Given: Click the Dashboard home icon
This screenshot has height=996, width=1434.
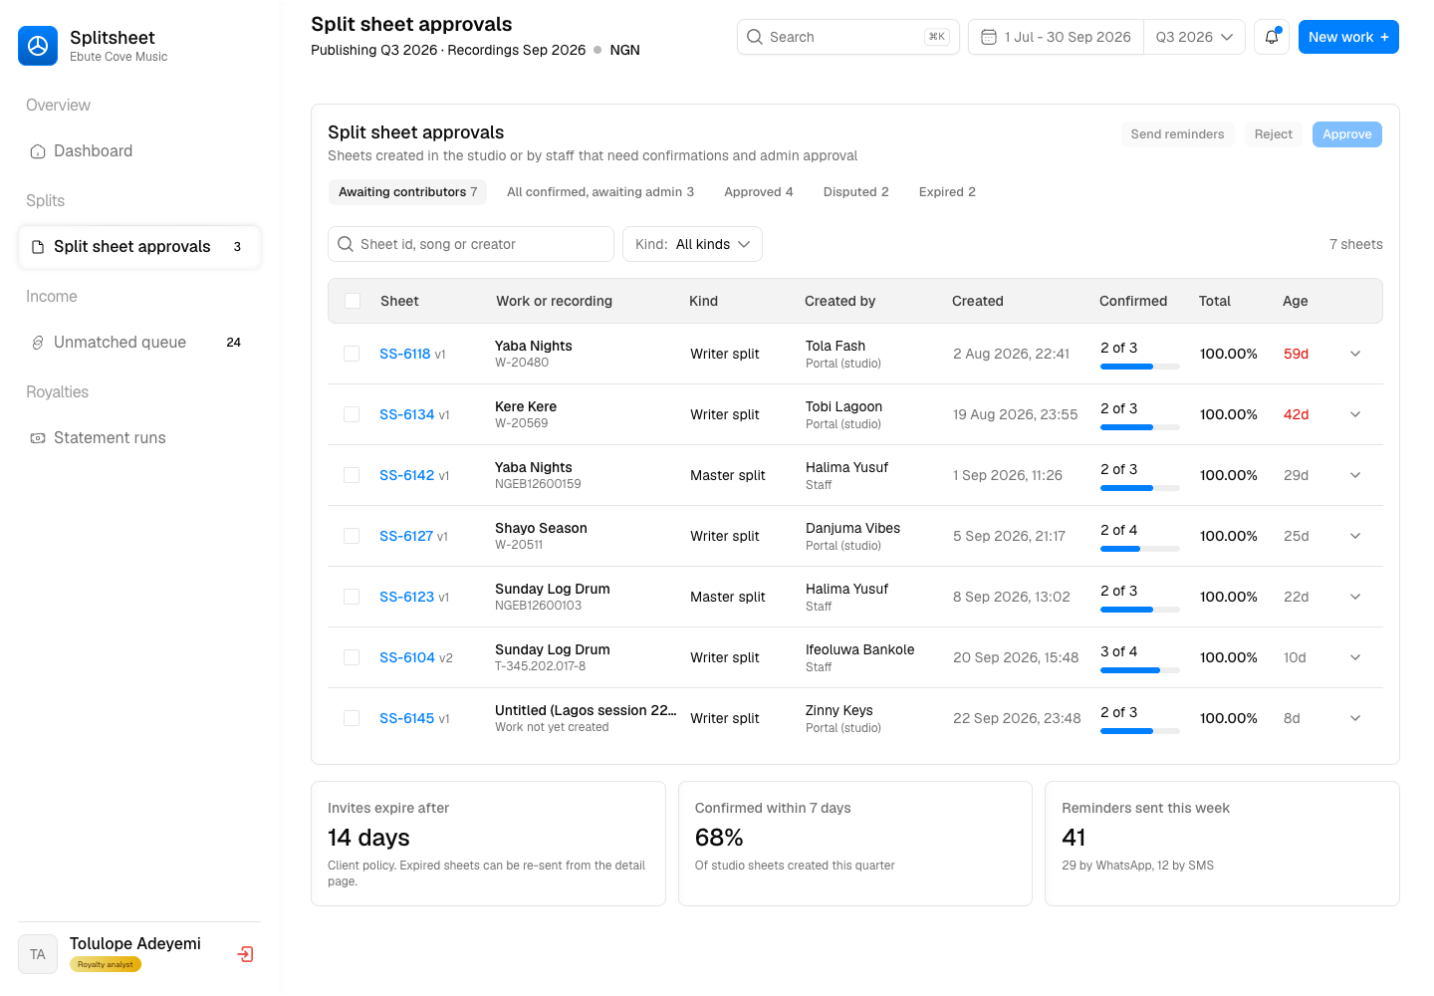Looking at the screenshot, I should [38, 151].
